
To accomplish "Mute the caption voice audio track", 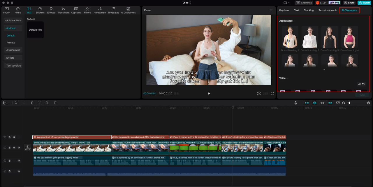I will 19,161.
